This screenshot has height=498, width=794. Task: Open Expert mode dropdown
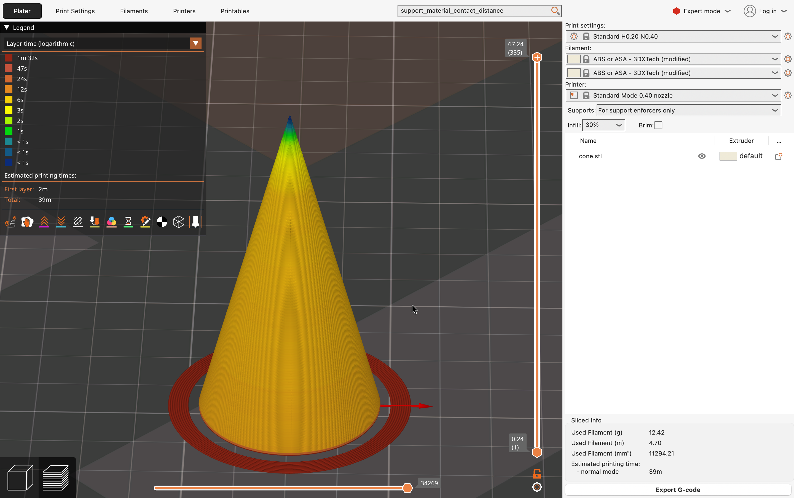702,11
